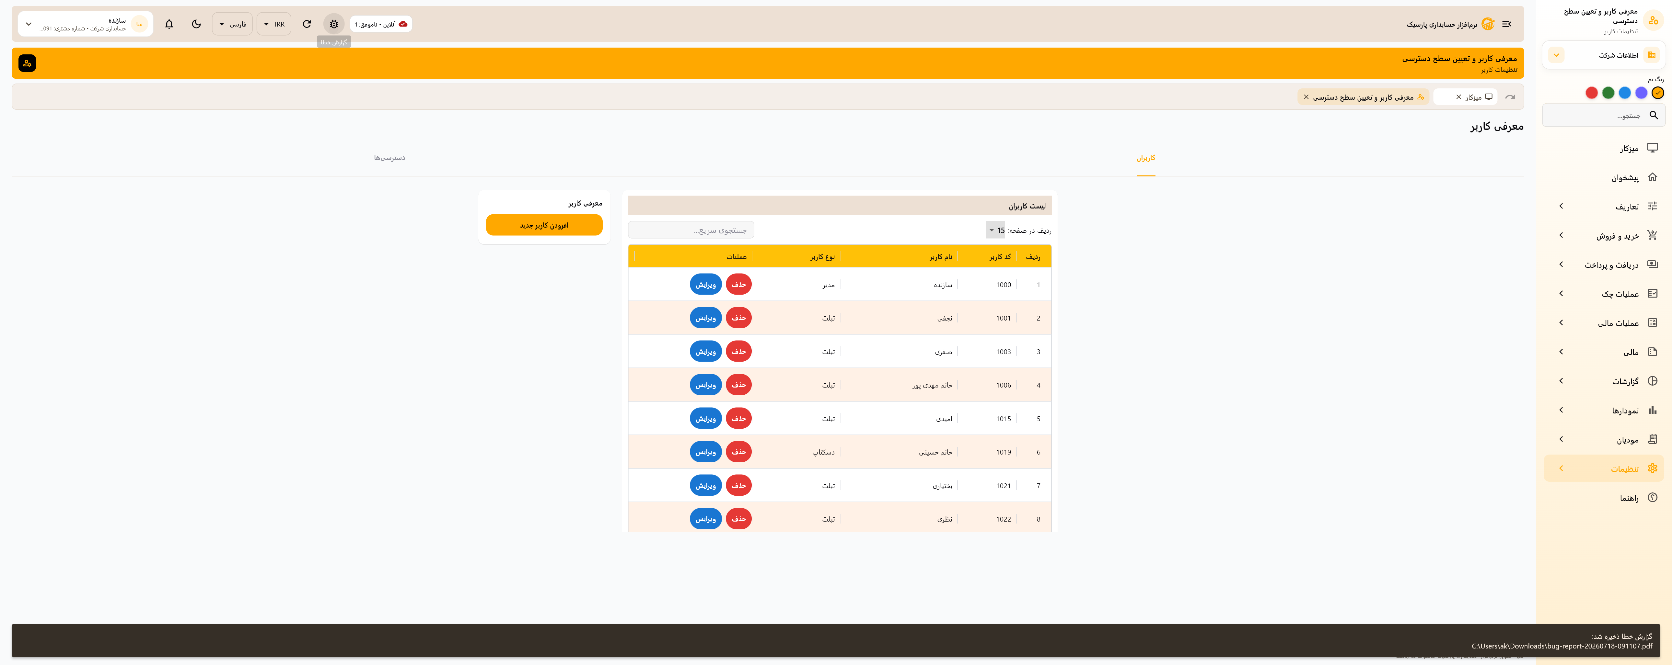Open the rows per page dropdown showing 15
This screenshot has width=1672, height=665.
pos(996,230)
